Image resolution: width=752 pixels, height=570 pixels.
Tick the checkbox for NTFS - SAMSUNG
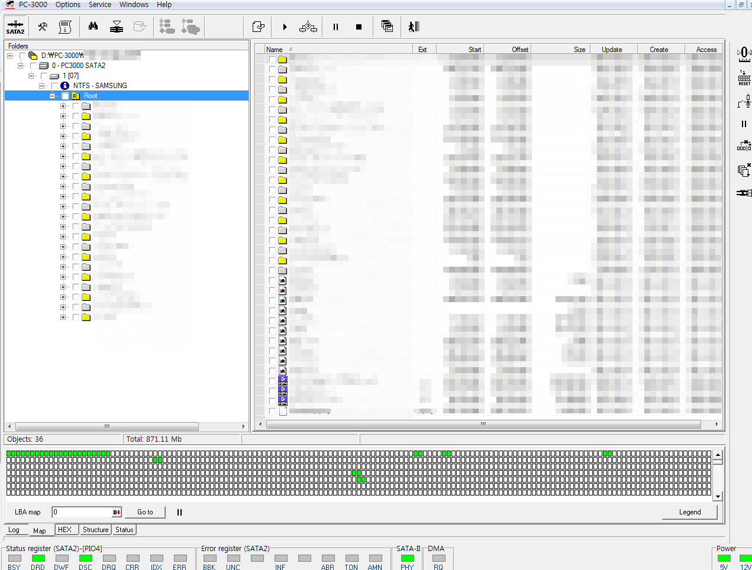tap(54, 86)
